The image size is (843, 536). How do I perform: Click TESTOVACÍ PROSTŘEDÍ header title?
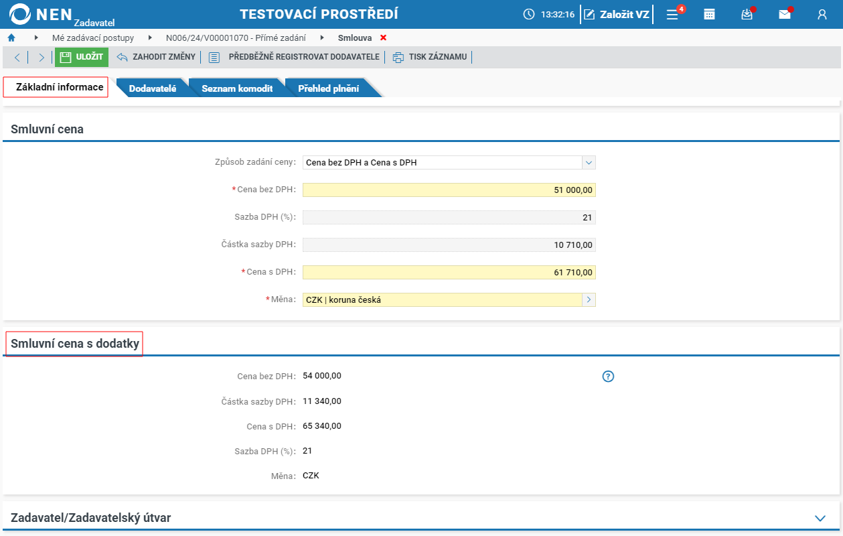tap(319, 14)
